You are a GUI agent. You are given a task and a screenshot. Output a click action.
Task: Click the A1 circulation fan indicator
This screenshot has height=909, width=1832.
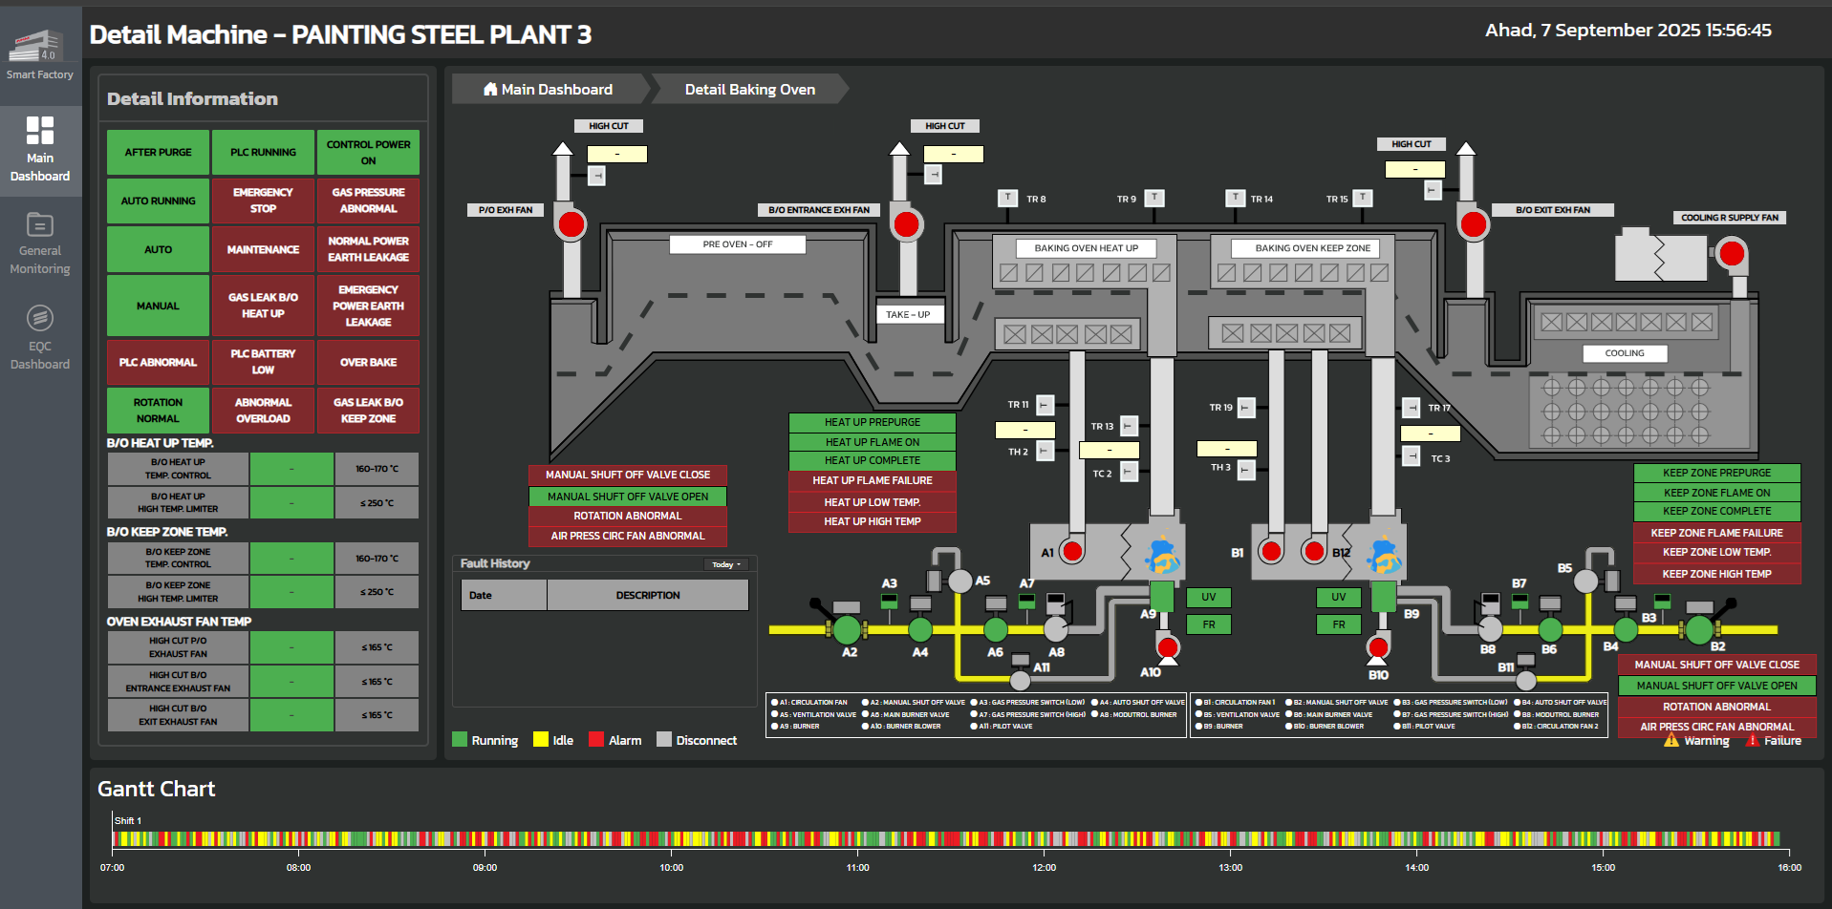(1072, 551)
